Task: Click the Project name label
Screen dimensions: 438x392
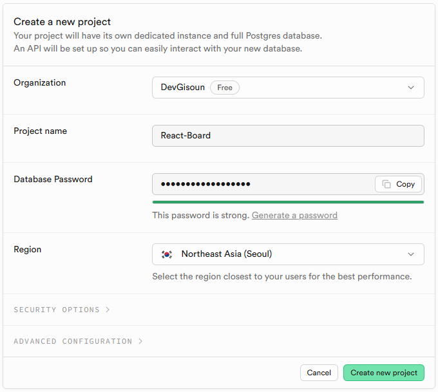Action: (x=40, y=131)
